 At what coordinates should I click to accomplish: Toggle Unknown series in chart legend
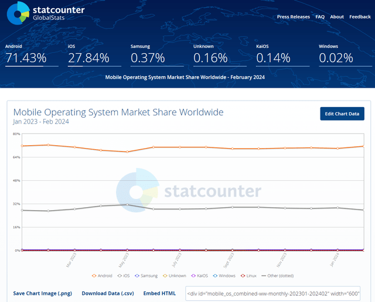pyautogui.click(x=175, y=276)
